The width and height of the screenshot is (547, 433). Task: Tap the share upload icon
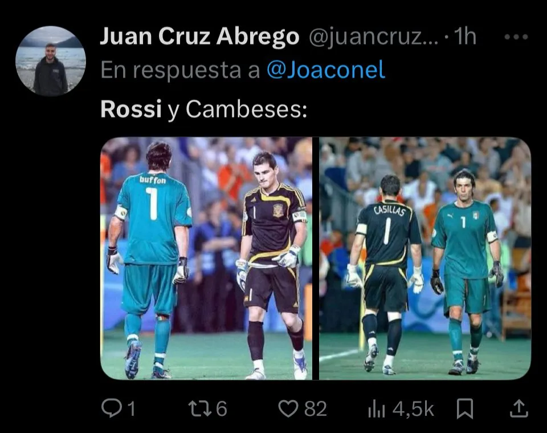(518, 408)
